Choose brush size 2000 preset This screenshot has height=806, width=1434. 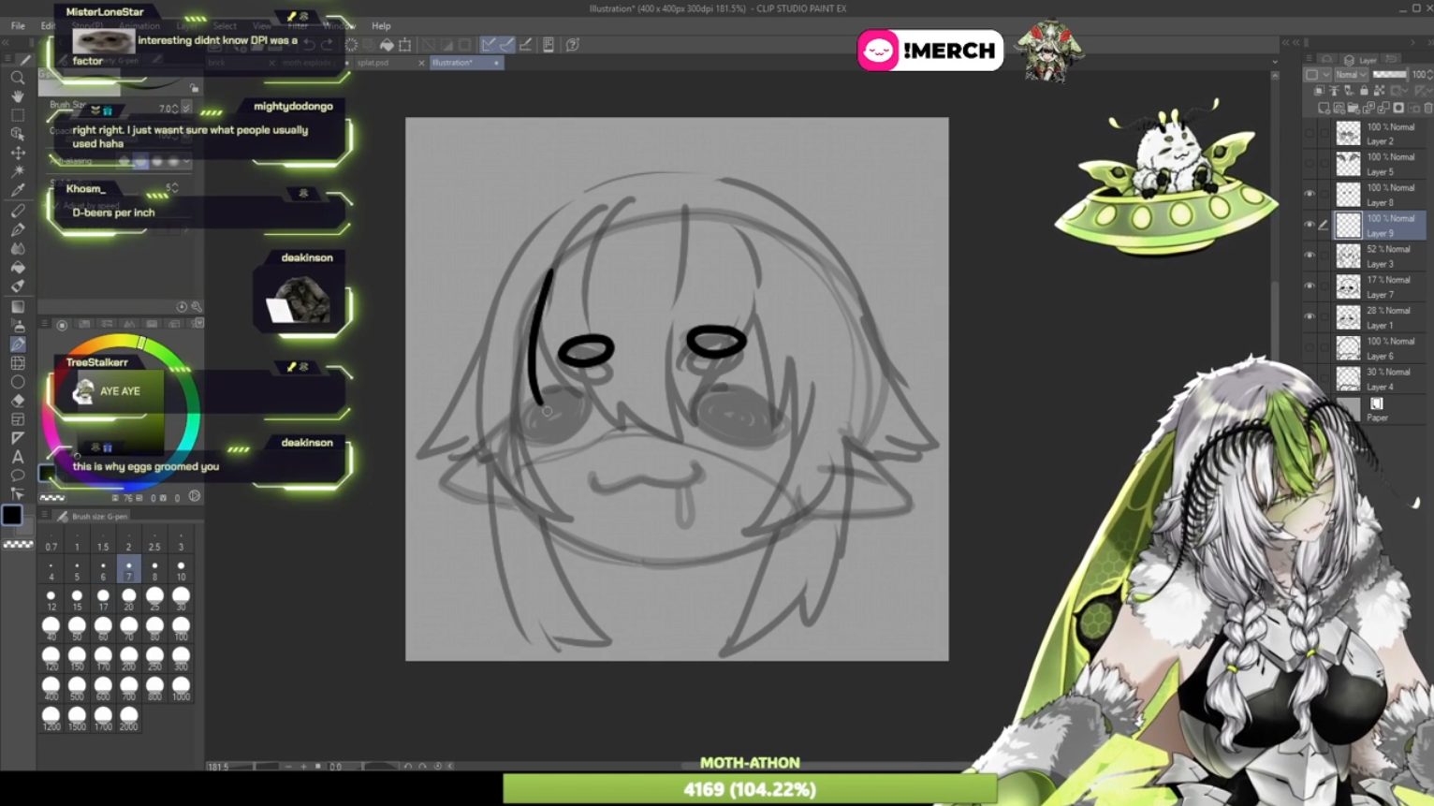129,719
